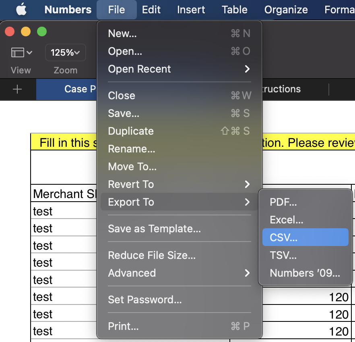The width and height of the screenshot is (355, 342).
Task: Export to CSV...
Action: pos(305,237)
